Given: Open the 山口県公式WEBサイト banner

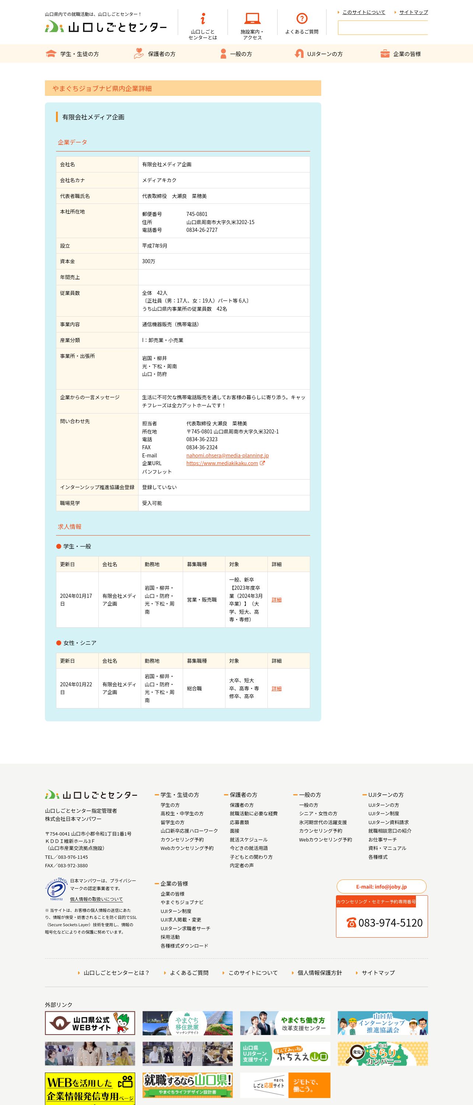Looking at the screenshot, I should click(90, 1023).
